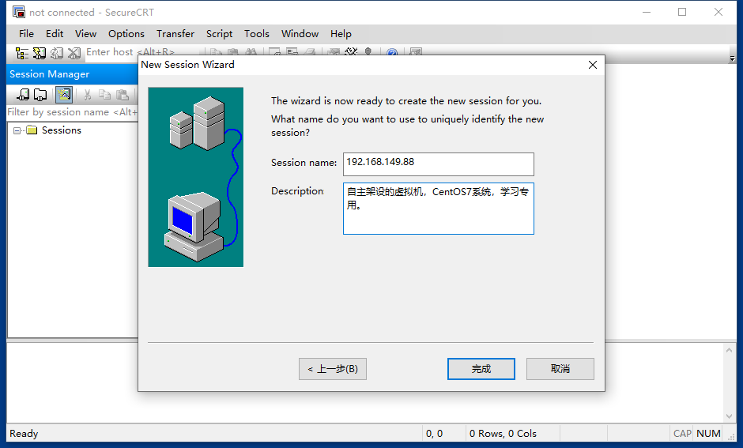This screenshot has height=448, width=743.
Task: Open the Window menu
Action: [300, 34]
